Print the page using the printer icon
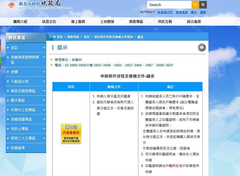The image size is (240, 176). tap(202, 47)
